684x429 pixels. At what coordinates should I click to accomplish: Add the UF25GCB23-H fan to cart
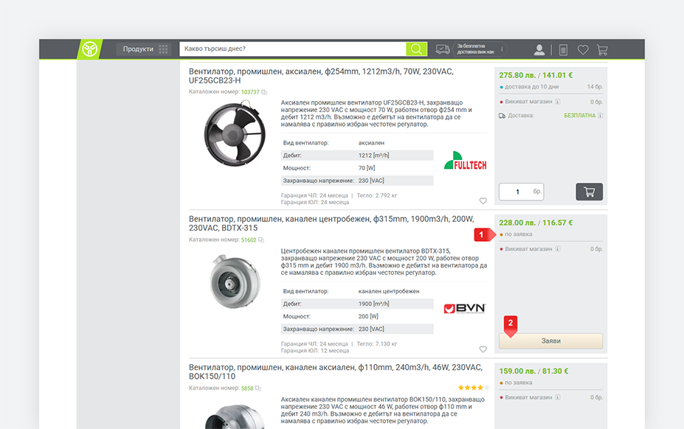click(589, 192)
